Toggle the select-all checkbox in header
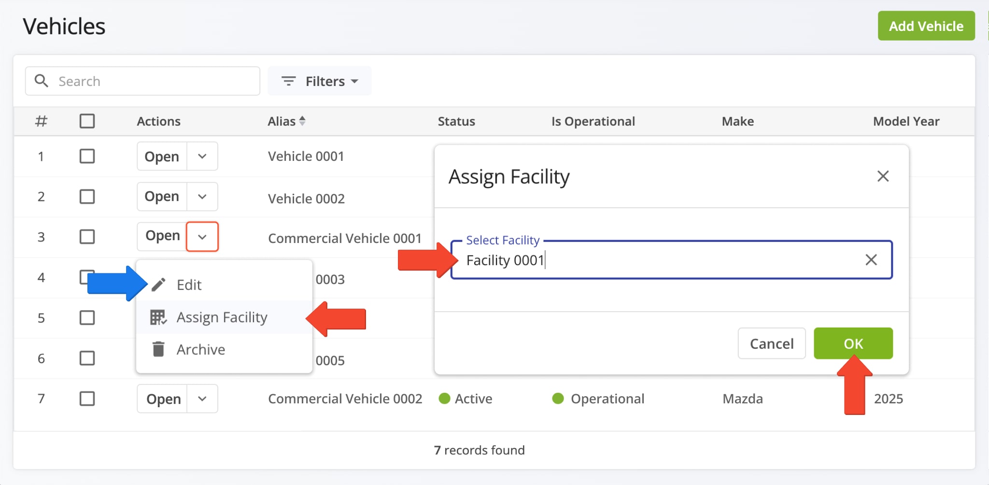Screen dimensions: 989x485 pos(87,121)
